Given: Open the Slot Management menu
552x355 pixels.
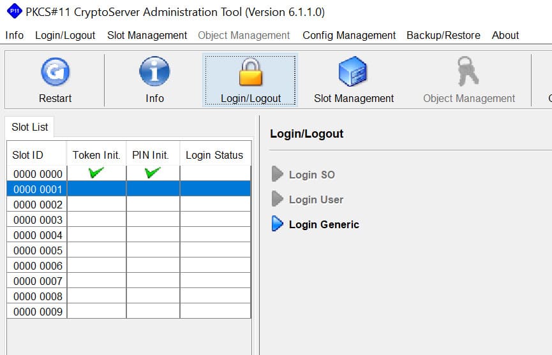Looking at the screenshot, I should click(147, 35).
